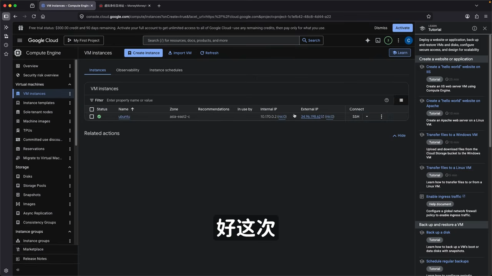
Task: Open My First Project selector
Action: pos(83,40)
